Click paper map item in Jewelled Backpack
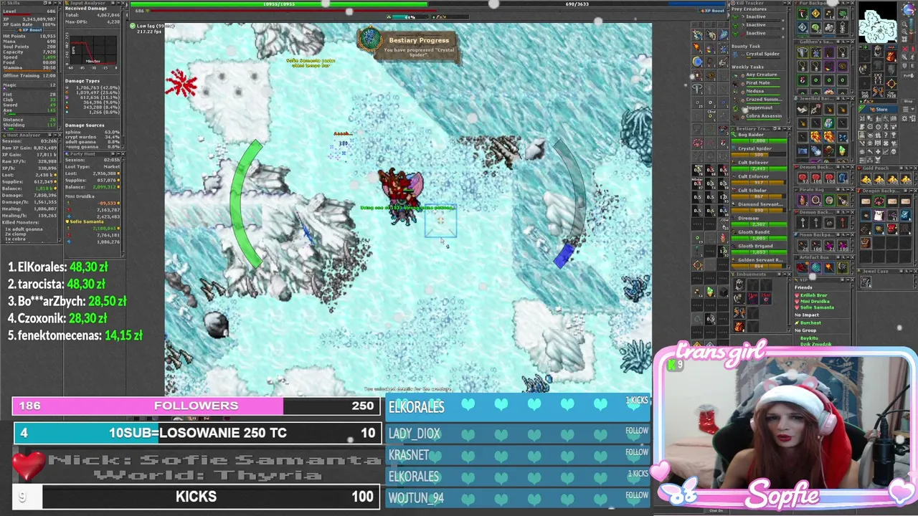 [x=803, y=109]
